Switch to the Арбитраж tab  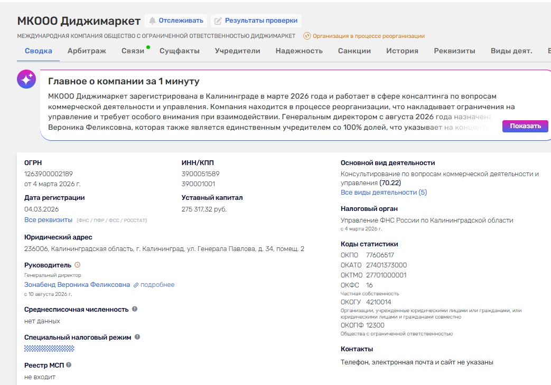(87, 51)
